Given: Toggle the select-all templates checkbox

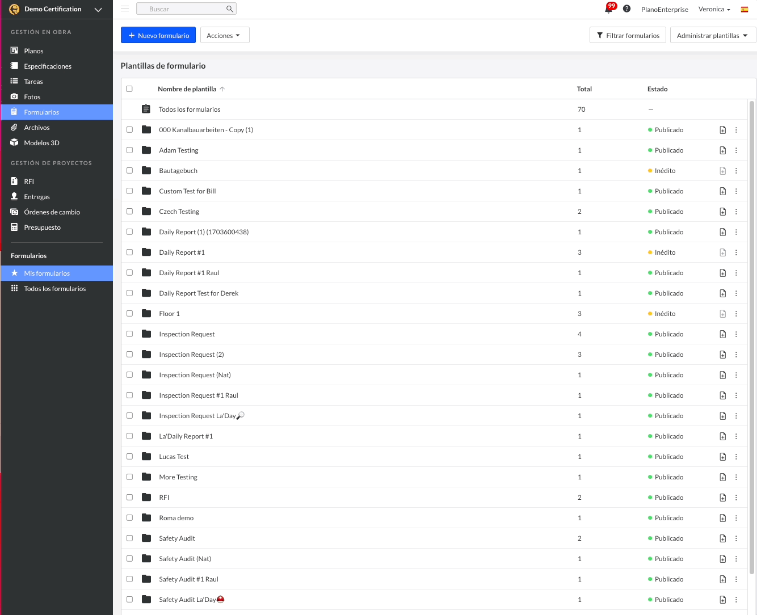Looking at the screenshot, I should pyautogui.click(x=129, y=89).
